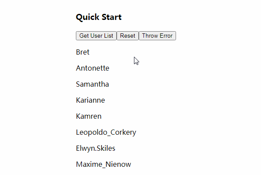
Task: Click the Karianne username
Action: [x=90, y=100]
